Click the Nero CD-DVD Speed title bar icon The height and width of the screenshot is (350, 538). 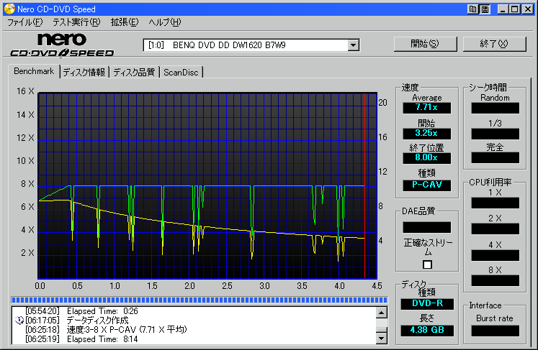tap(9, 9)
